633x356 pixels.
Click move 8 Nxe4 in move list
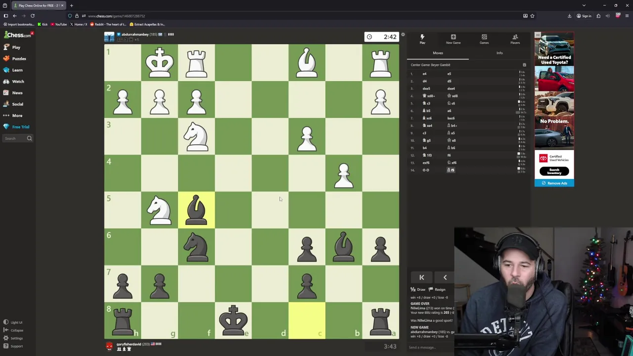pyautogui.click(x=428, y=126)
